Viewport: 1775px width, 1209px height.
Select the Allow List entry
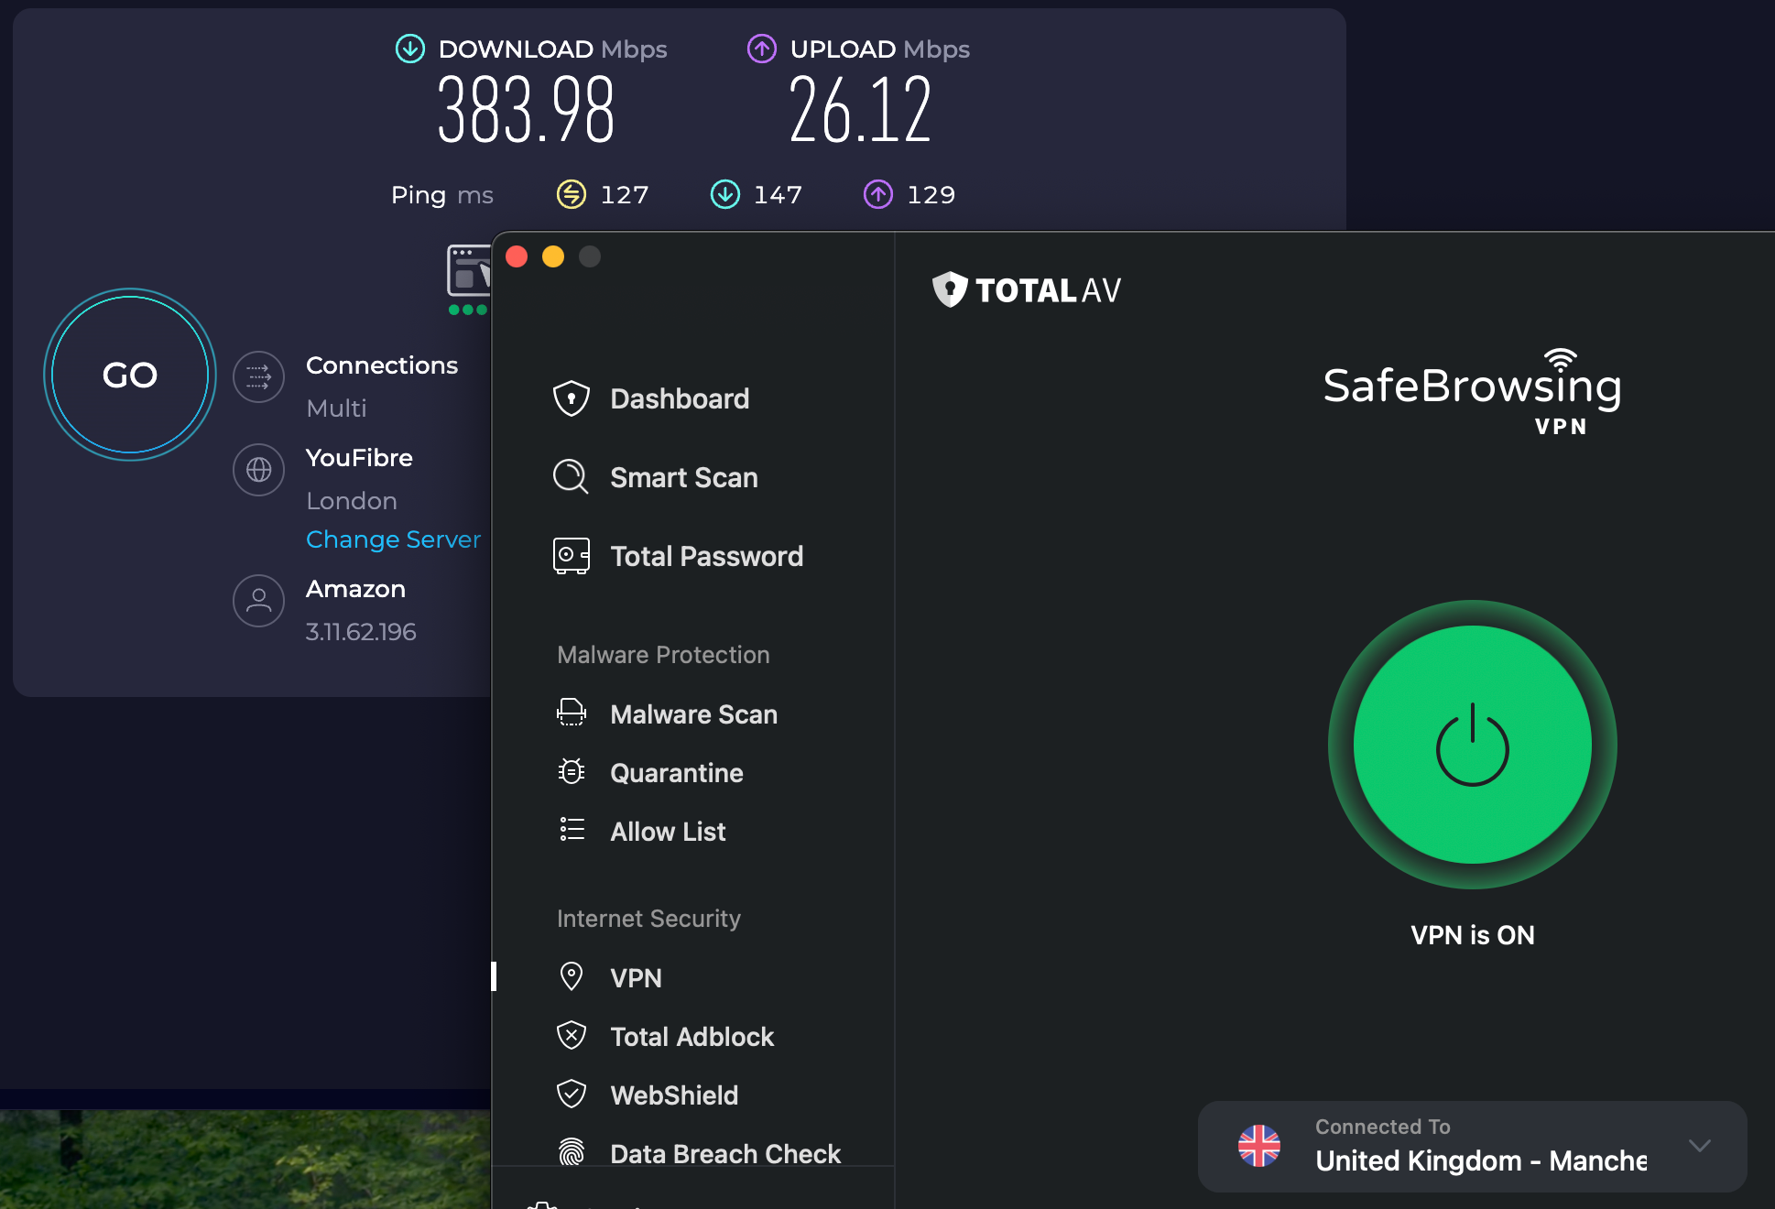point(668,831)
